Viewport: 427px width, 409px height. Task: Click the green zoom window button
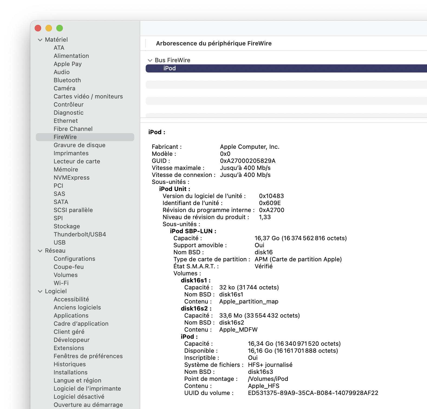point(60,28)
